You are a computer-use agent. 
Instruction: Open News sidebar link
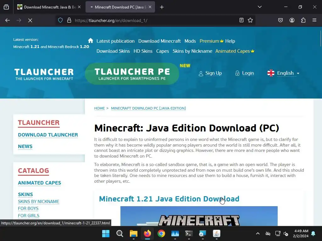[x=25, y=147]
